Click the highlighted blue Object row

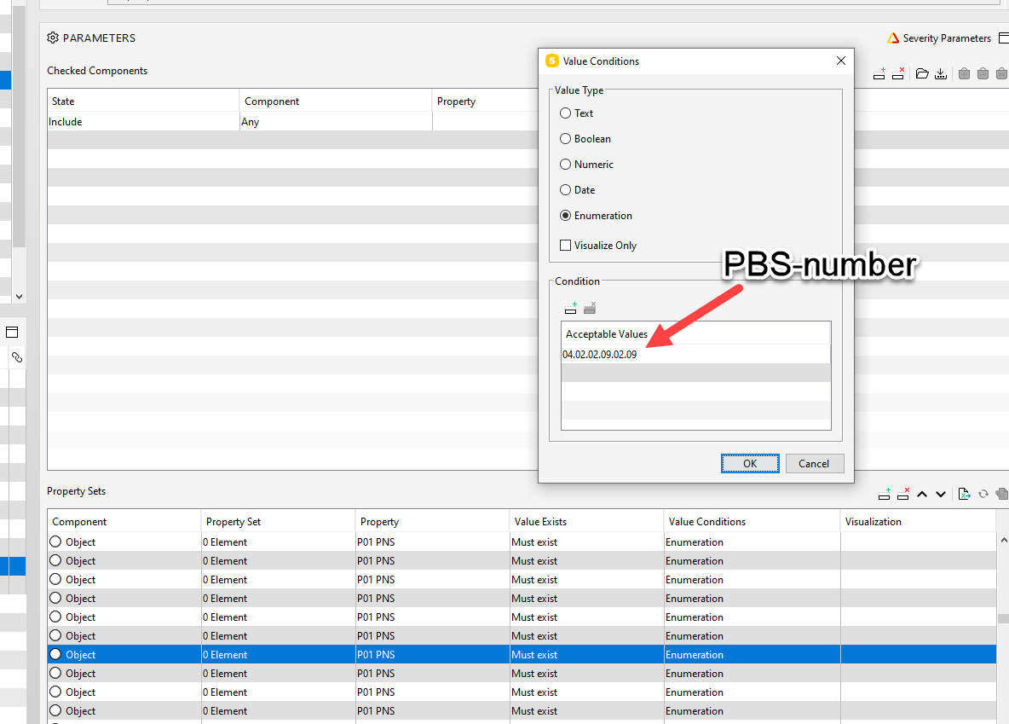coord(522,654)
